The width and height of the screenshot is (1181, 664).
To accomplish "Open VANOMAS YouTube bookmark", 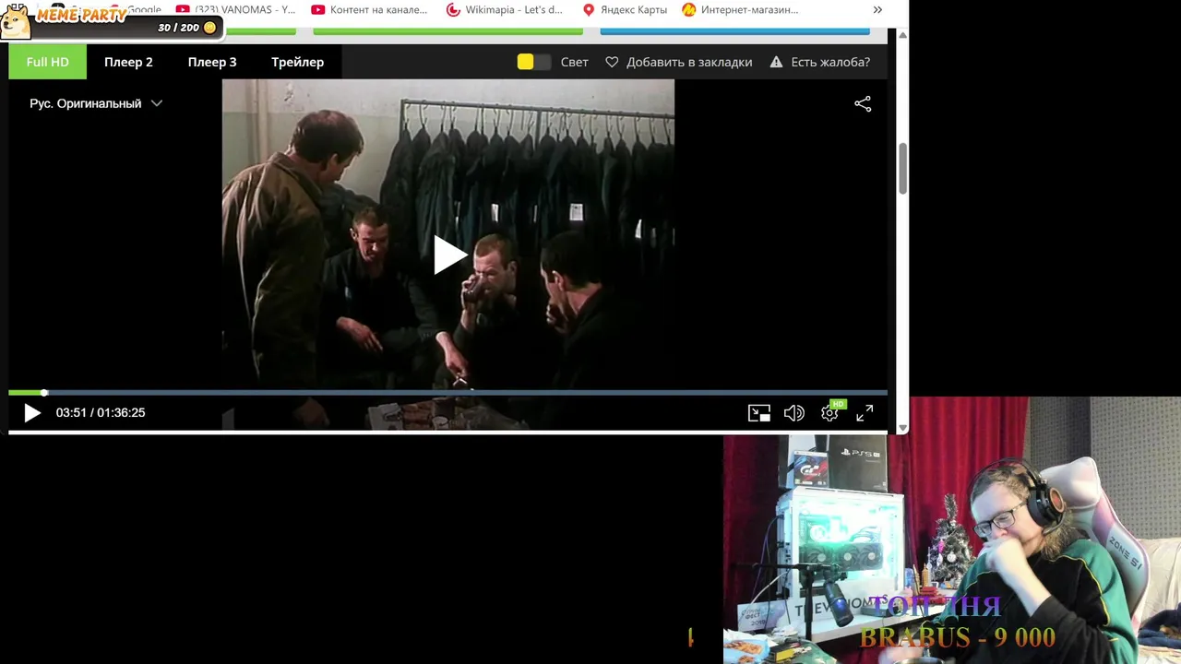I will tap(236, 9).
